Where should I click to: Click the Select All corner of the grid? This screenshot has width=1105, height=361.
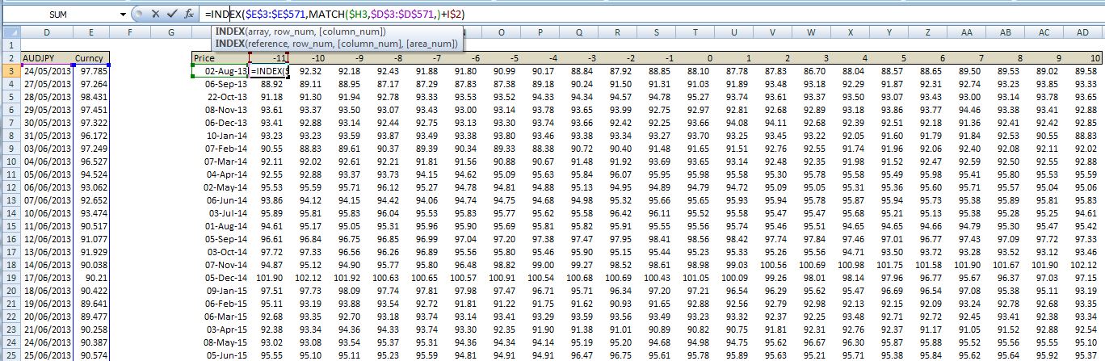10,32
